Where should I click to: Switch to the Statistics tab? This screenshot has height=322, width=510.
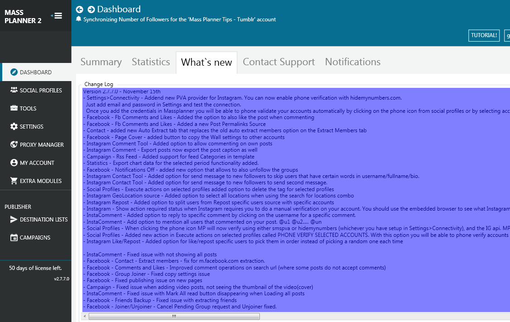[151, 62]
